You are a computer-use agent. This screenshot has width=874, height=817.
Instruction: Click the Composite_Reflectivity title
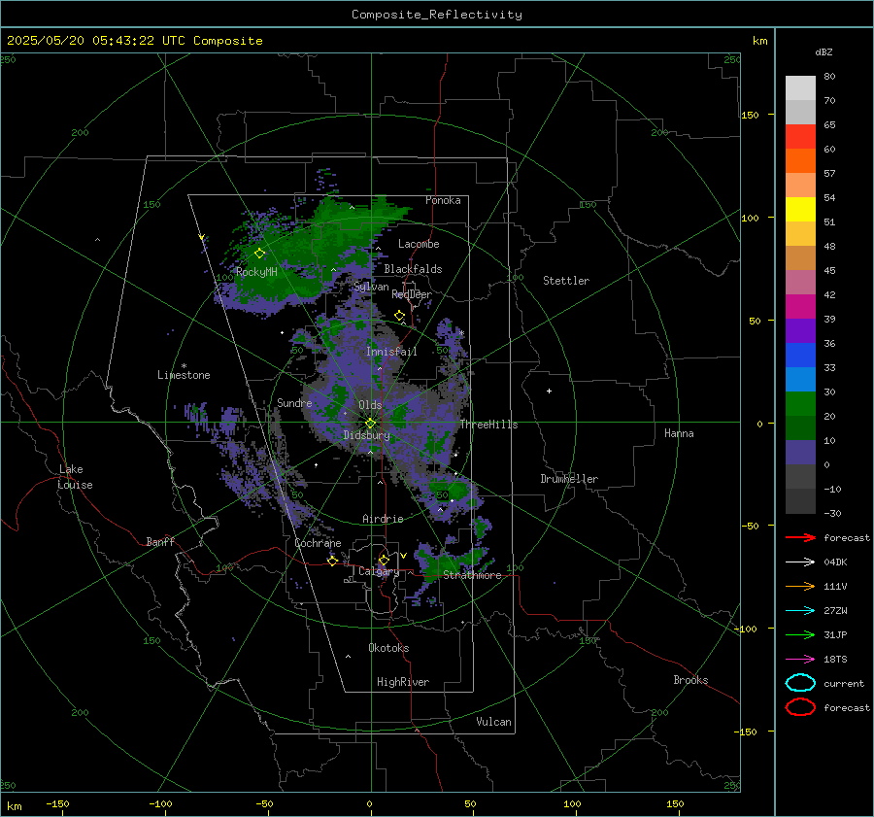437,15
